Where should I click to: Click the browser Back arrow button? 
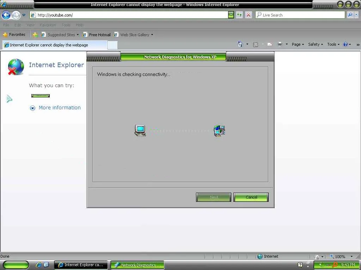tap(6, 15)
